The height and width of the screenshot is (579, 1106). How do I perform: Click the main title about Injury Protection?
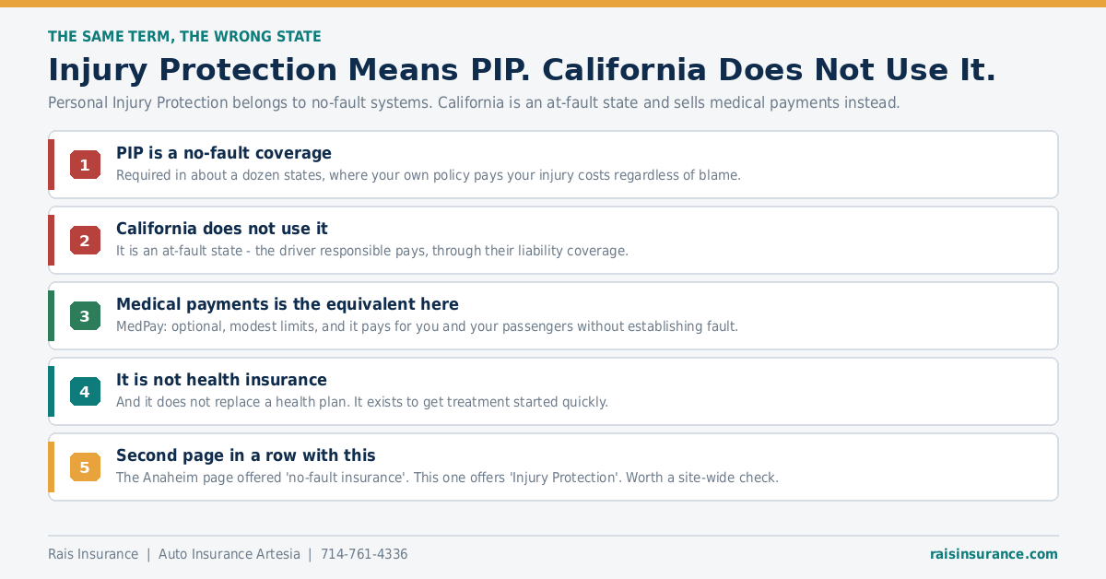point(522,70)
